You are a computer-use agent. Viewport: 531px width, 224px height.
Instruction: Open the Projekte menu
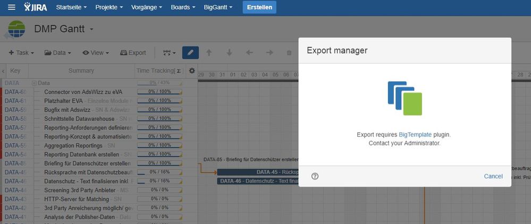109,7
